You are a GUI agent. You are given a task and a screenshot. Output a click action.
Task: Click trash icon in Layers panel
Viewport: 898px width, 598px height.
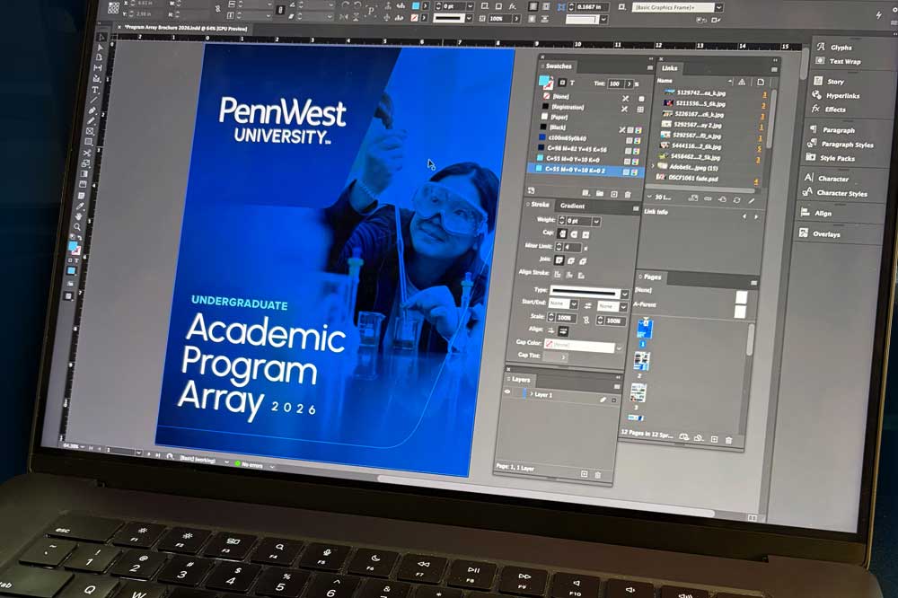coord(598,475)
